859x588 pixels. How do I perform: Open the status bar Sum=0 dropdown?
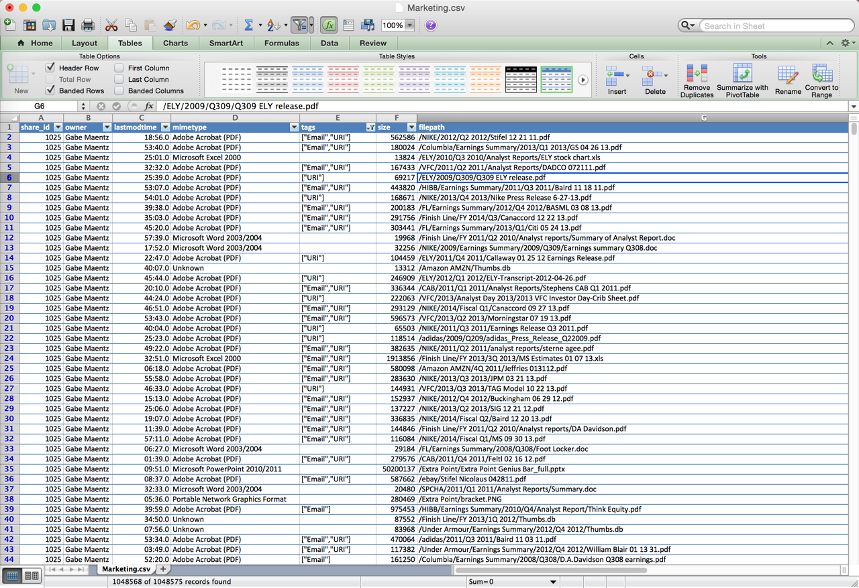click(553, 582)
